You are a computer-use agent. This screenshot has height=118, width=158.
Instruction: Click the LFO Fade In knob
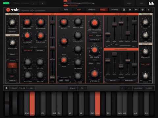click(x=94, y=74)
